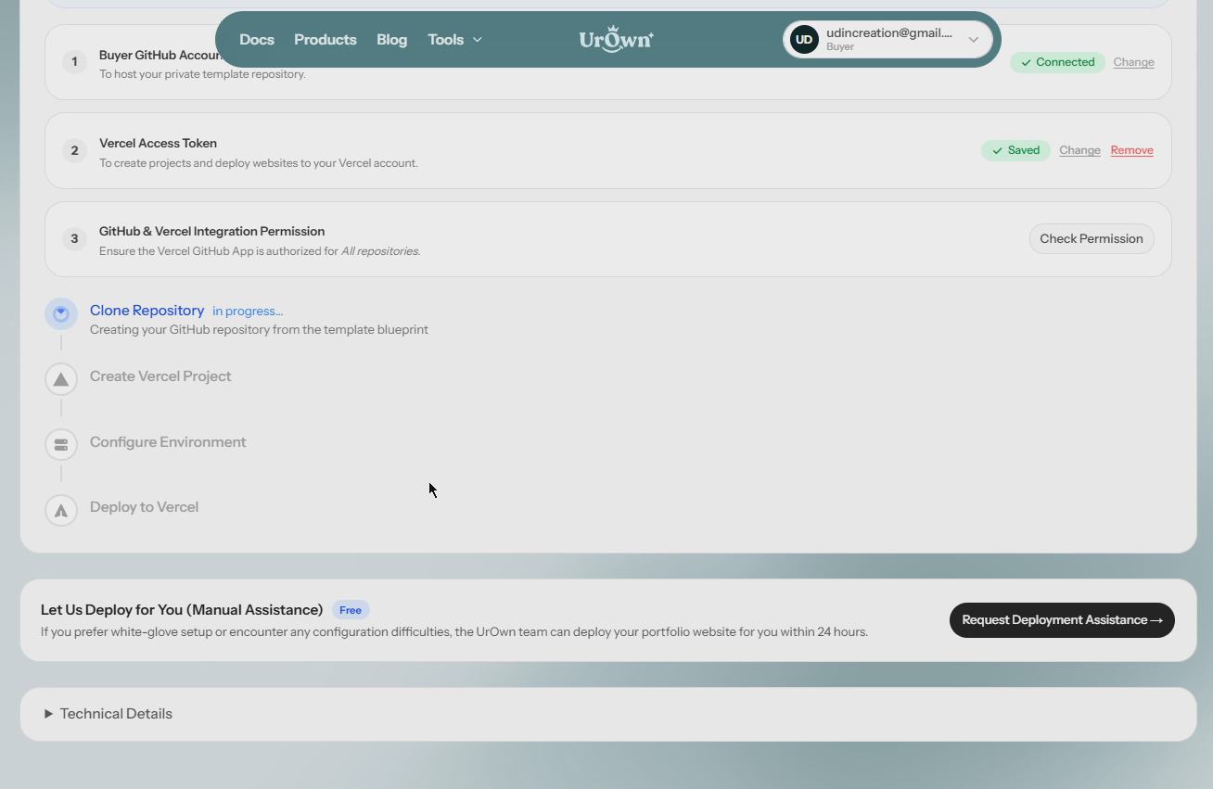Click the 'Creating your GitHub repository' description
Image resolution: width=1213 pixels, height=789 pixels.
(259, 330)
